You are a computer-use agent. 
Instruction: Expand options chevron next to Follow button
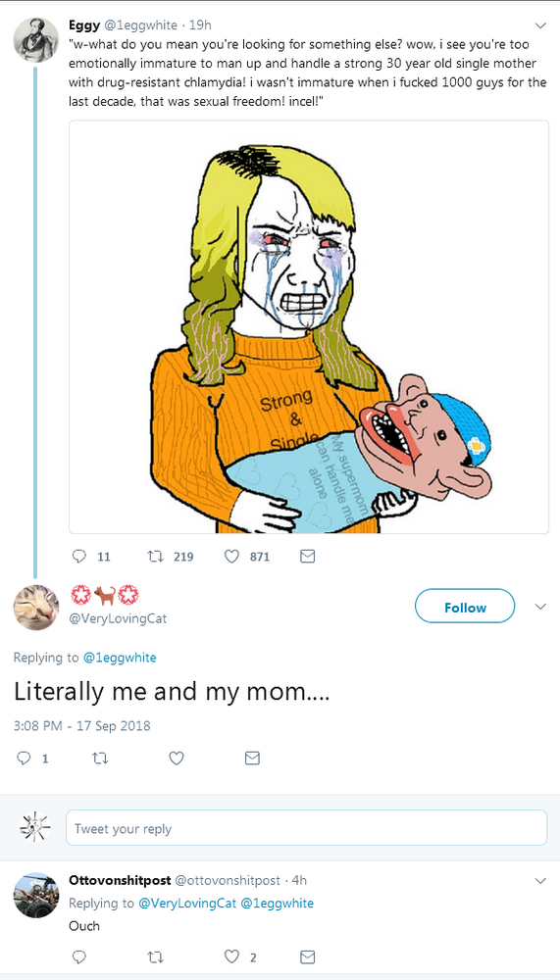click(x=541, y=607)
